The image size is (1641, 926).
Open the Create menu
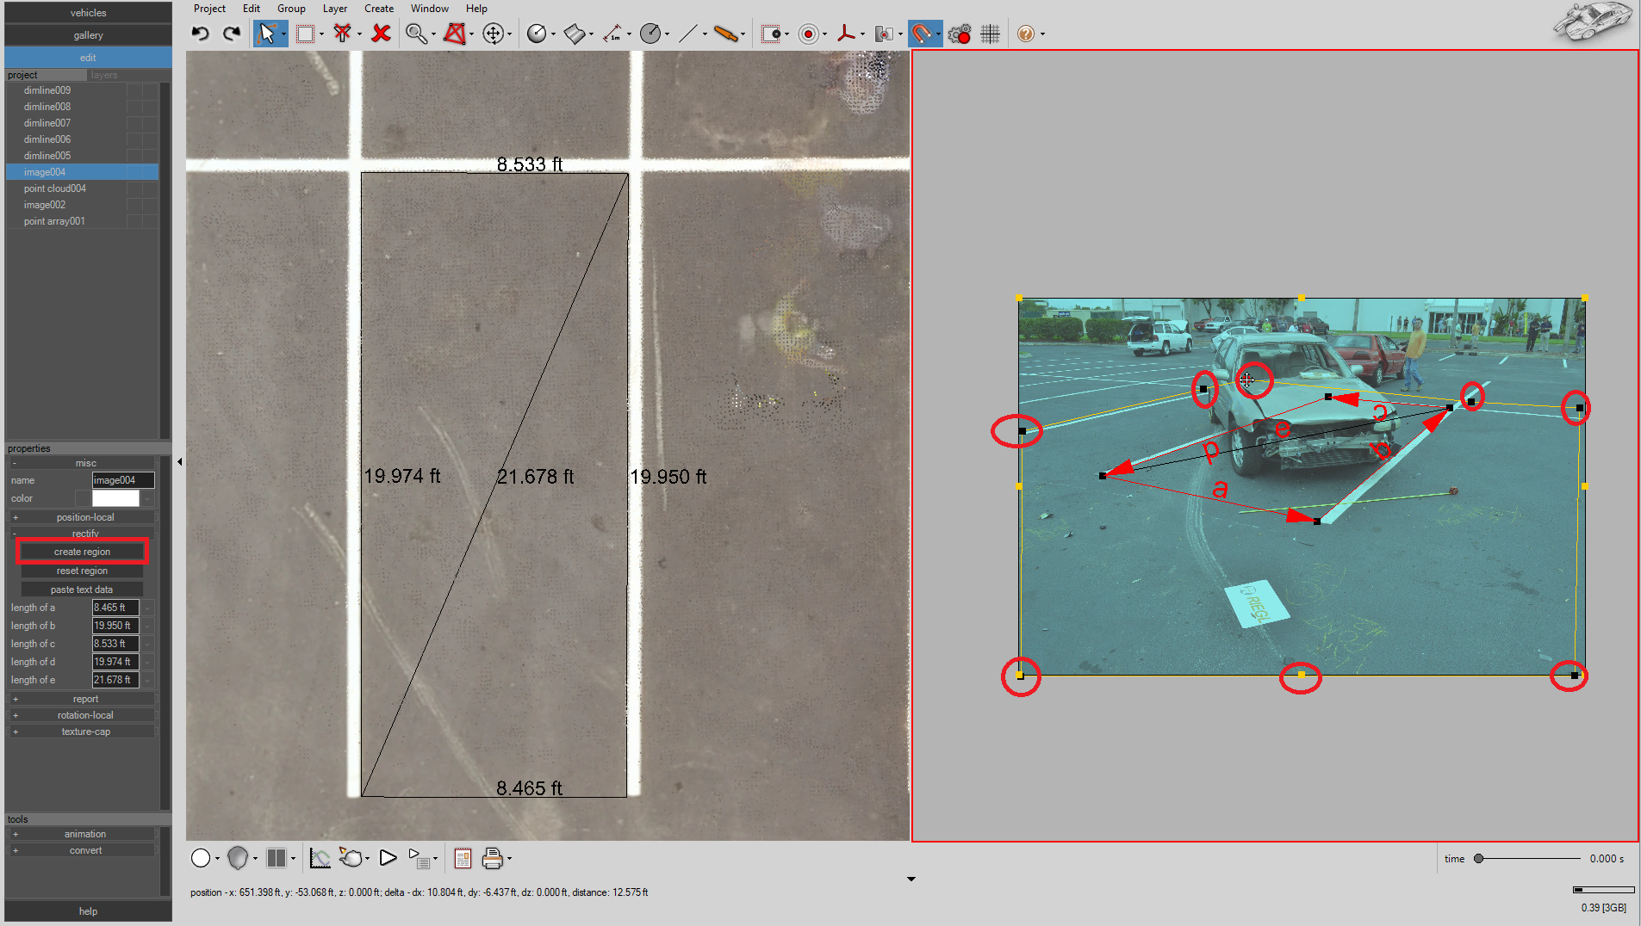(379, 9)
